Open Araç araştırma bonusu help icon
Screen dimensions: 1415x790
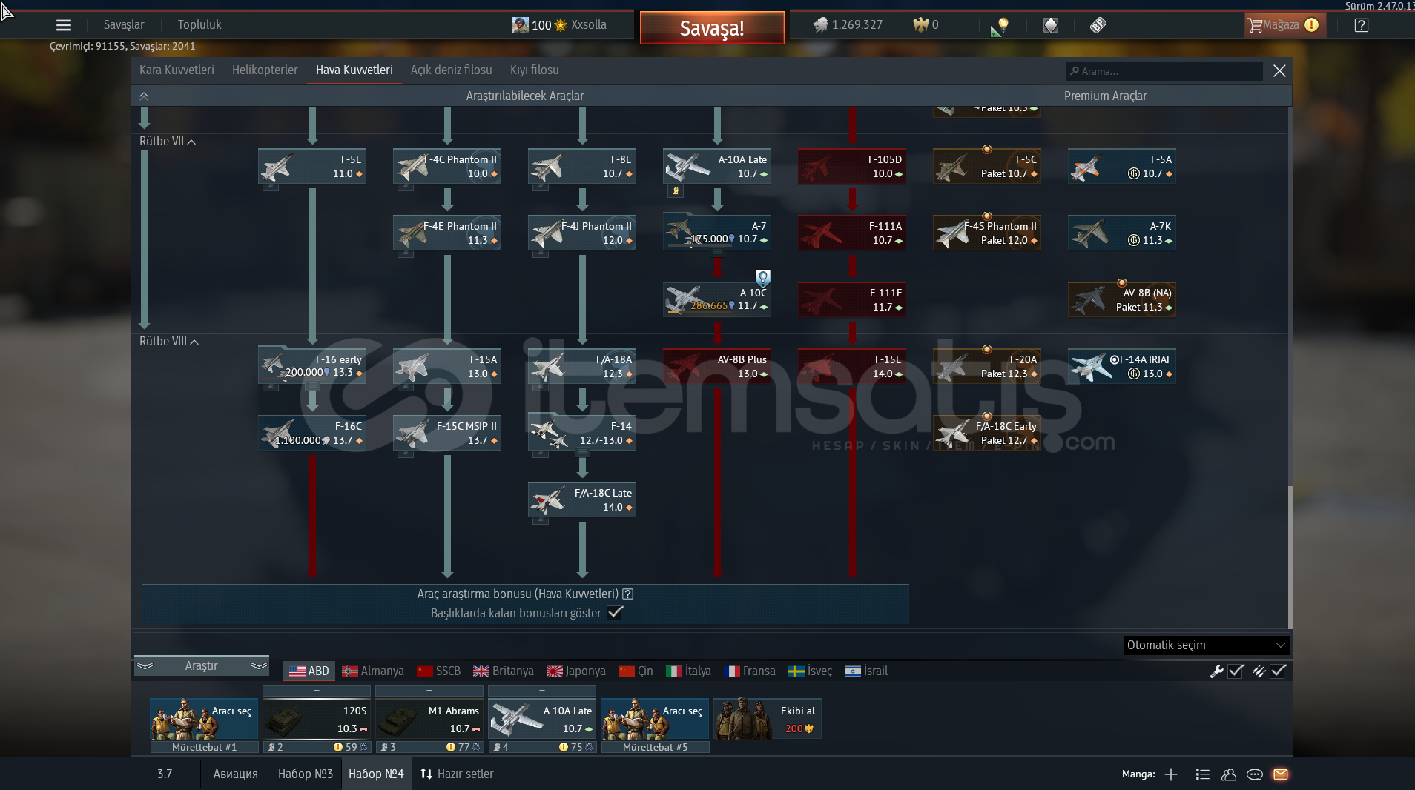[628, 594]
